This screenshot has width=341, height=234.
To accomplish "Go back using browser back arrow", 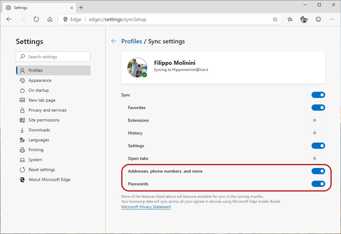I will click(x=9, y=19).
